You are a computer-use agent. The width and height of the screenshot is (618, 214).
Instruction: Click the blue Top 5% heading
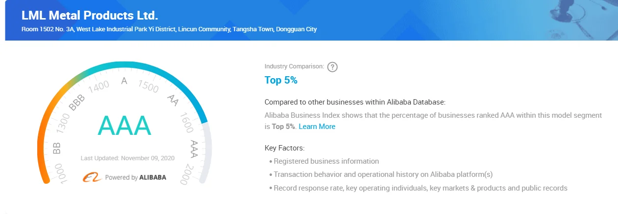[x=281, y=81]
